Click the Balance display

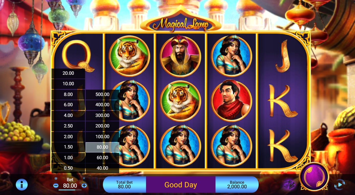(237, 185)
